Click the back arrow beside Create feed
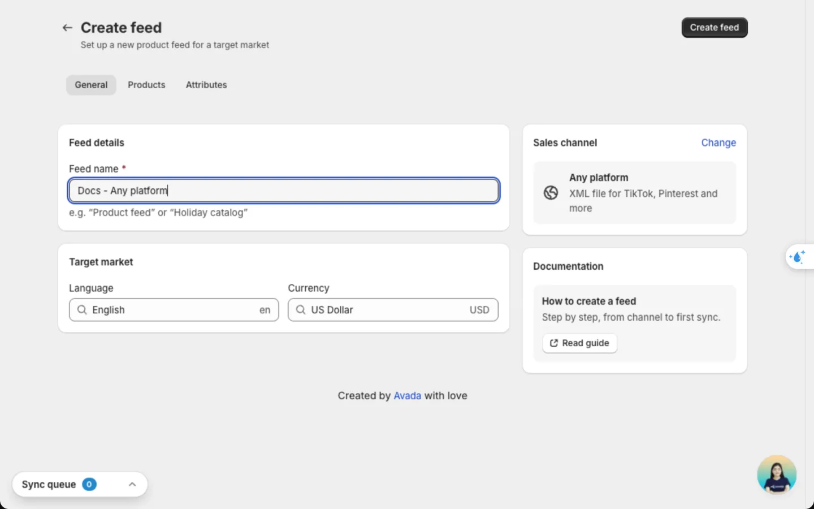This screenshot has height=509, width=814. coord(67,28)
